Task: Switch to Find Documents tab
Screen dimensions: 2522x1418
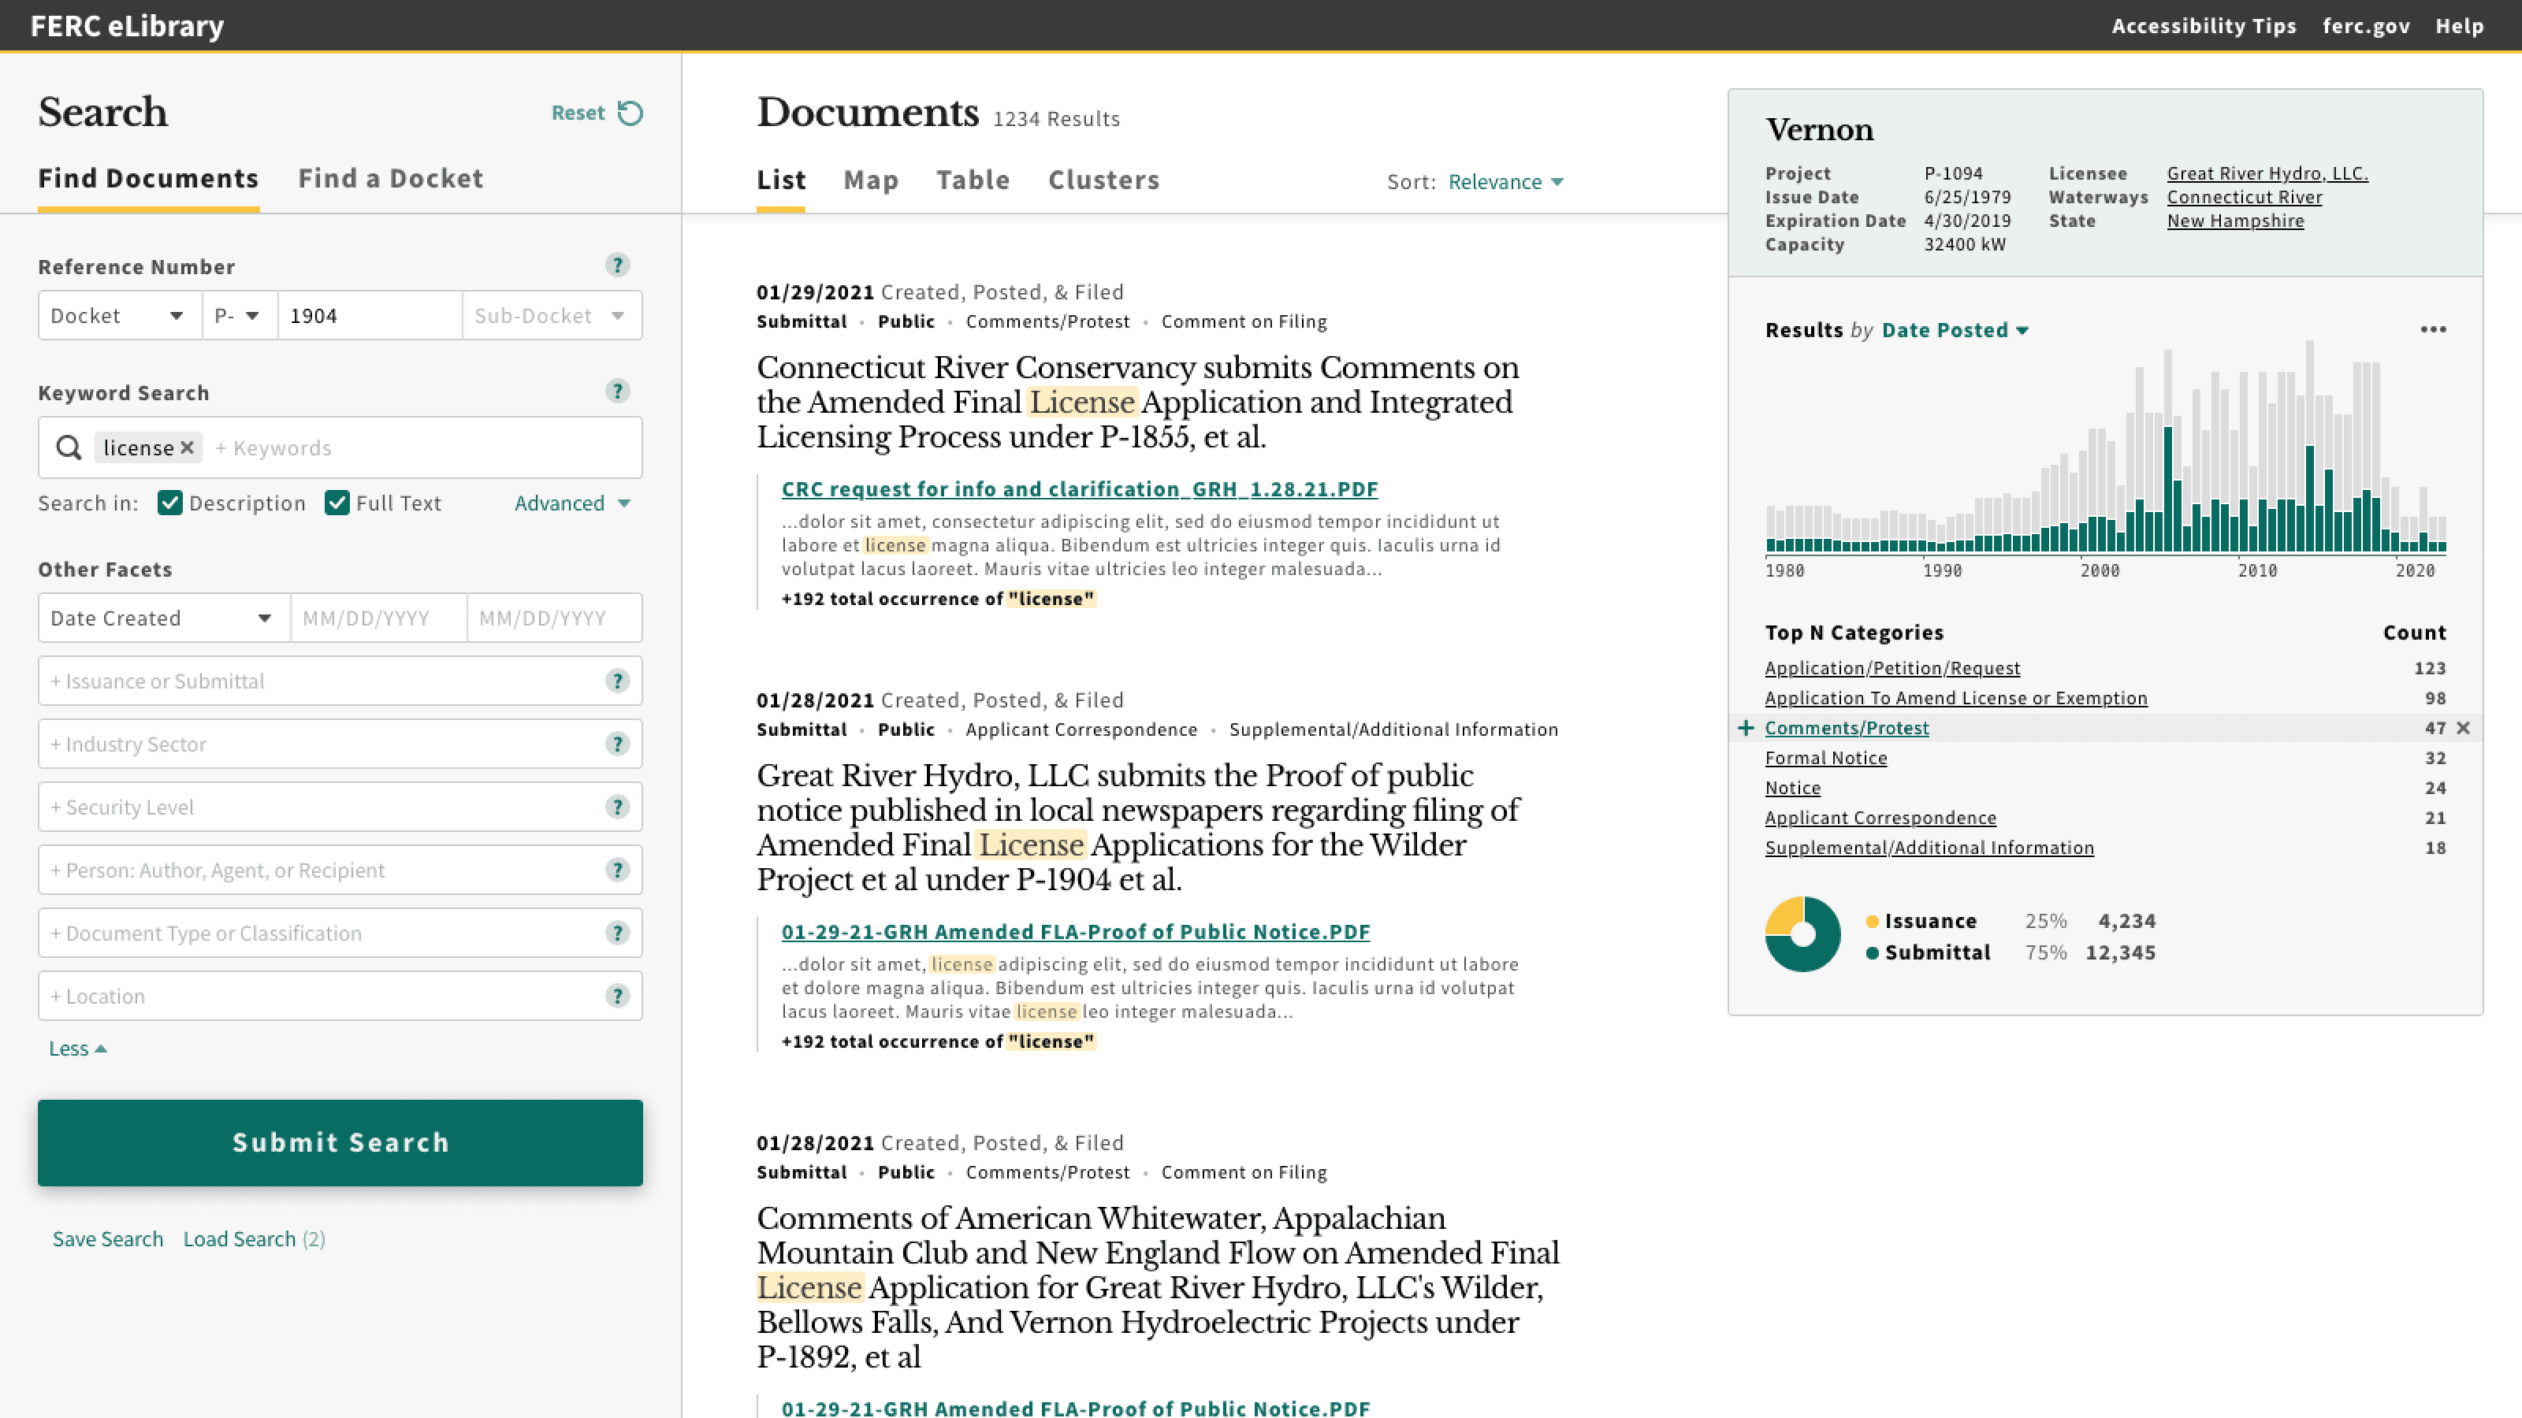Action: pos(149,178)
